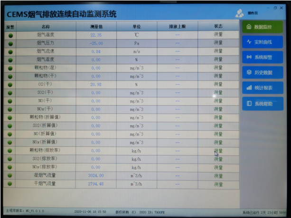Select the SO2(折算值) name cell
Viewport: 291px width, 218px height.
tap(45, 126)
